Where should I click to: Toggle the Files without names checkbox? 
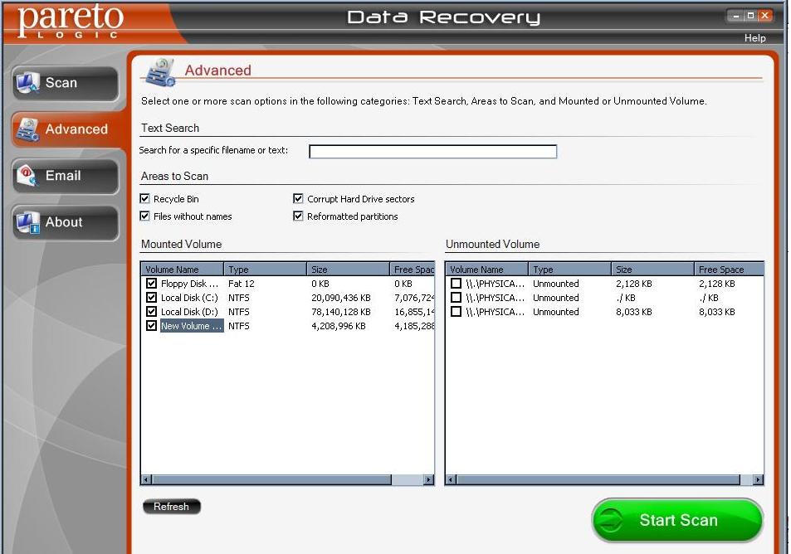145,216
